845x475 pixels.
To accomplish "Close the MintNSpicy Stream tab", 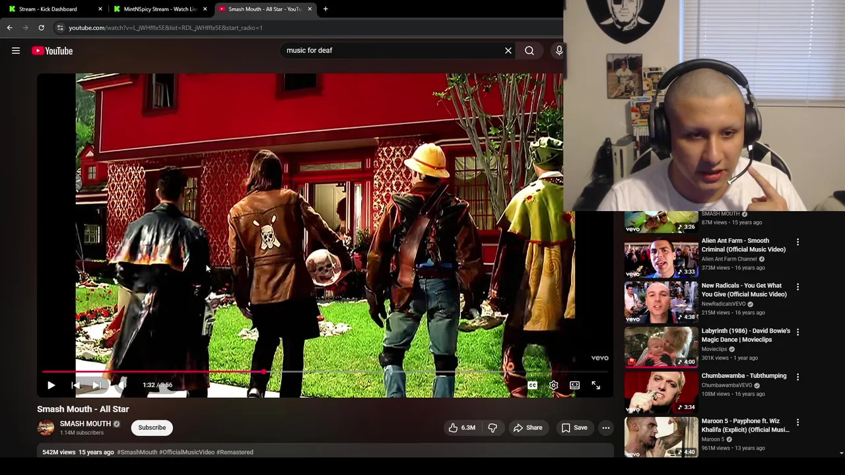I will coord(205,9).
